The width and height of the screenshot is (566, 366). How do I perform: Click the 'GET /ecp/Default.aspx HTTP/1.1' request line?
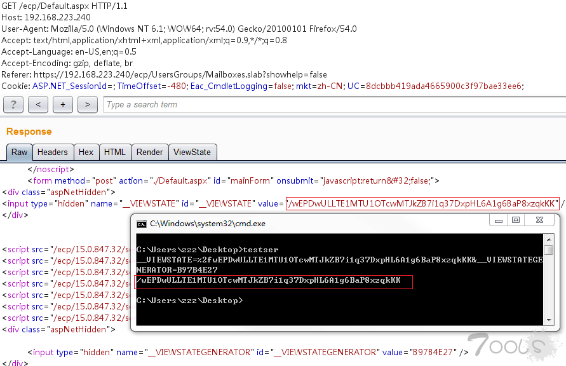point(64,6)
